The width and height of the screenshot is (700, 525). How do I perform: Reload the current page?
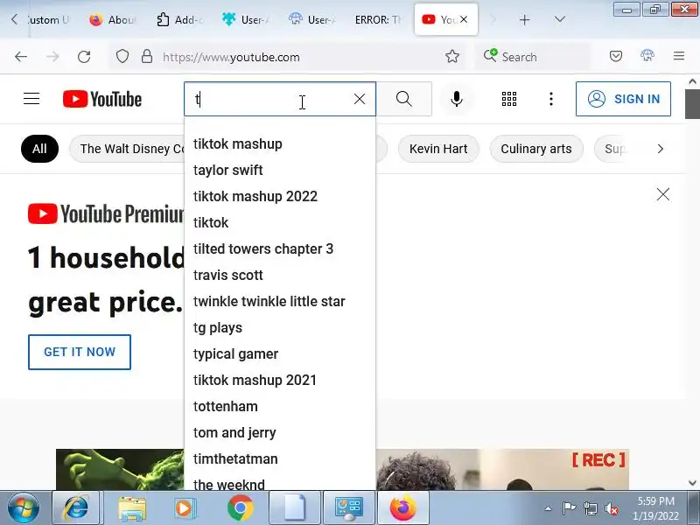tap(84, 57)
